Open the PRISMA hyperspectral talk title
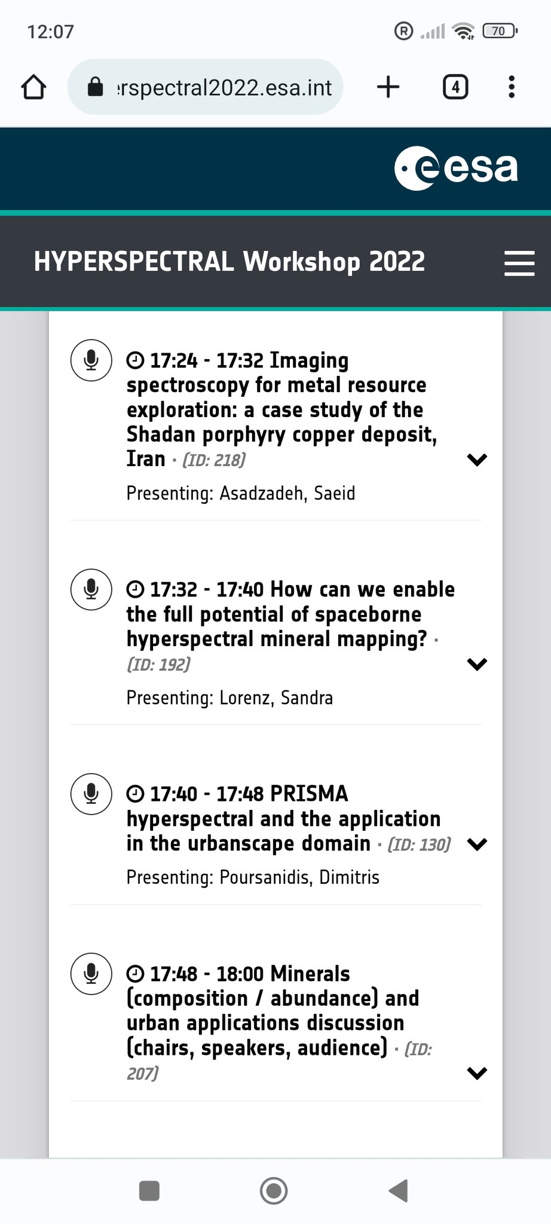The width and height of the screenshot is (551, 1224). [x=283, y=819]
